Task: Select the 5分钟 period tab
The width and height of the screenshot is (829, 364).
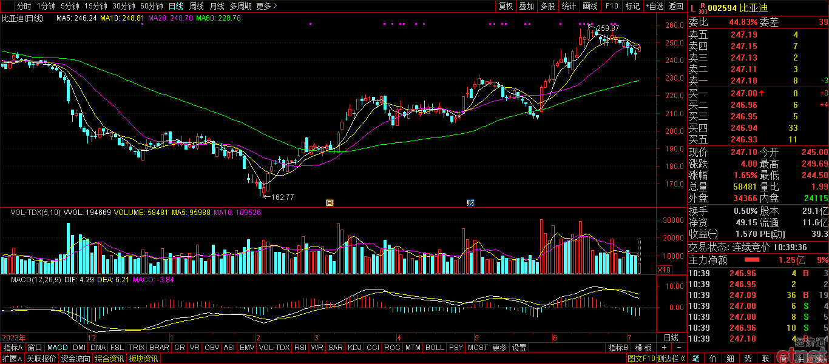Action: pos(70,6)
